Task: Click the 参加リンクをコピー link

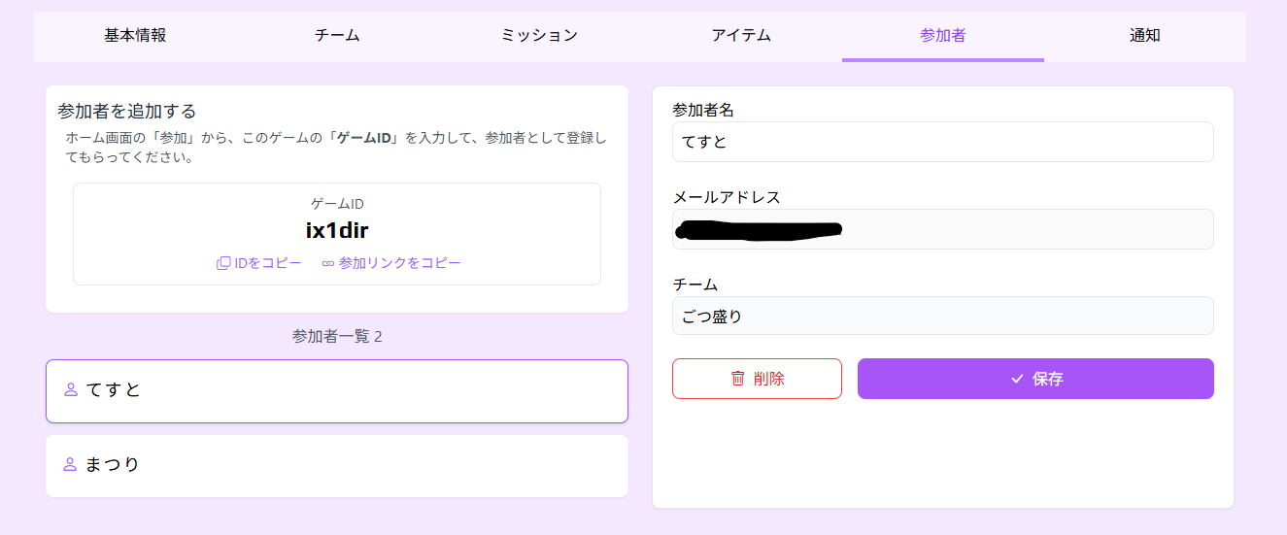Action: (391, 263)
